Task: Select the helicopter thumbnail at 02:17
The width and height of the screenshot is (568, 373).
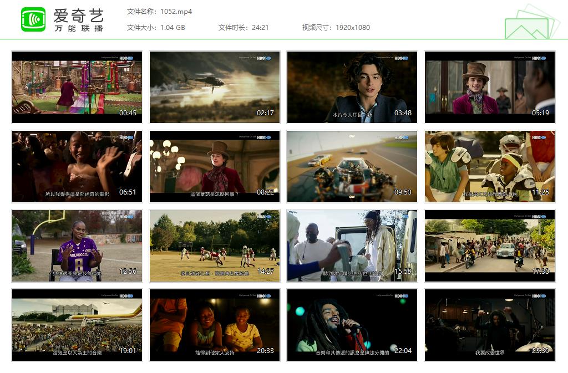Action: [215, 87]
